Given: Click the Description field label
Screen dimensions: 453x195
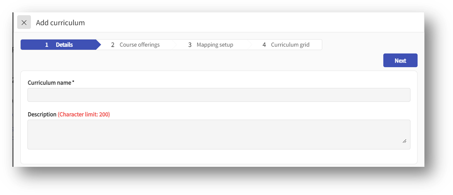Looking at the screenshot, I should click(42, 115).
